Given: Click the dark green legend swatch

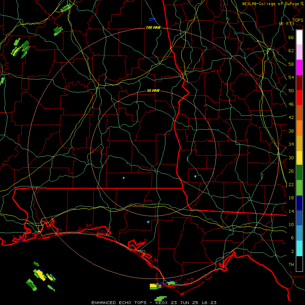Looking at the screenshot, I should point(299,172).
